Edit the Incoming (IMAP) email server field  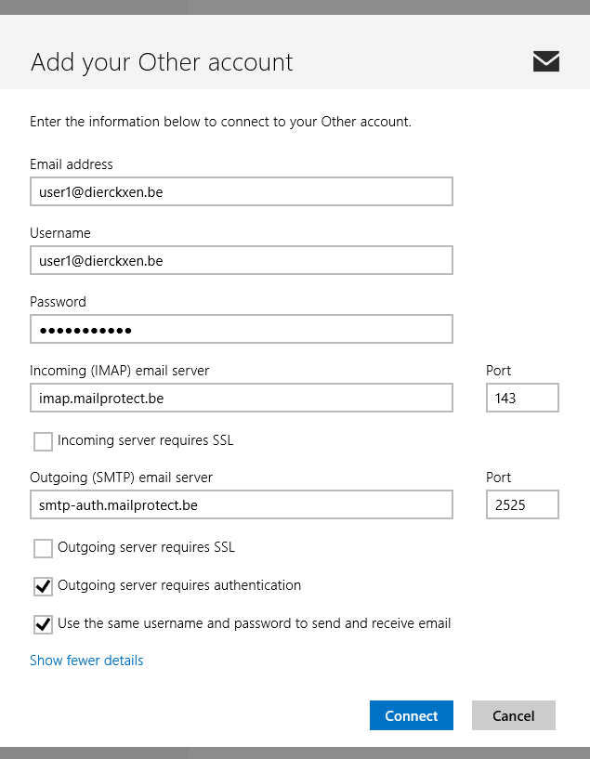(242, 398)
